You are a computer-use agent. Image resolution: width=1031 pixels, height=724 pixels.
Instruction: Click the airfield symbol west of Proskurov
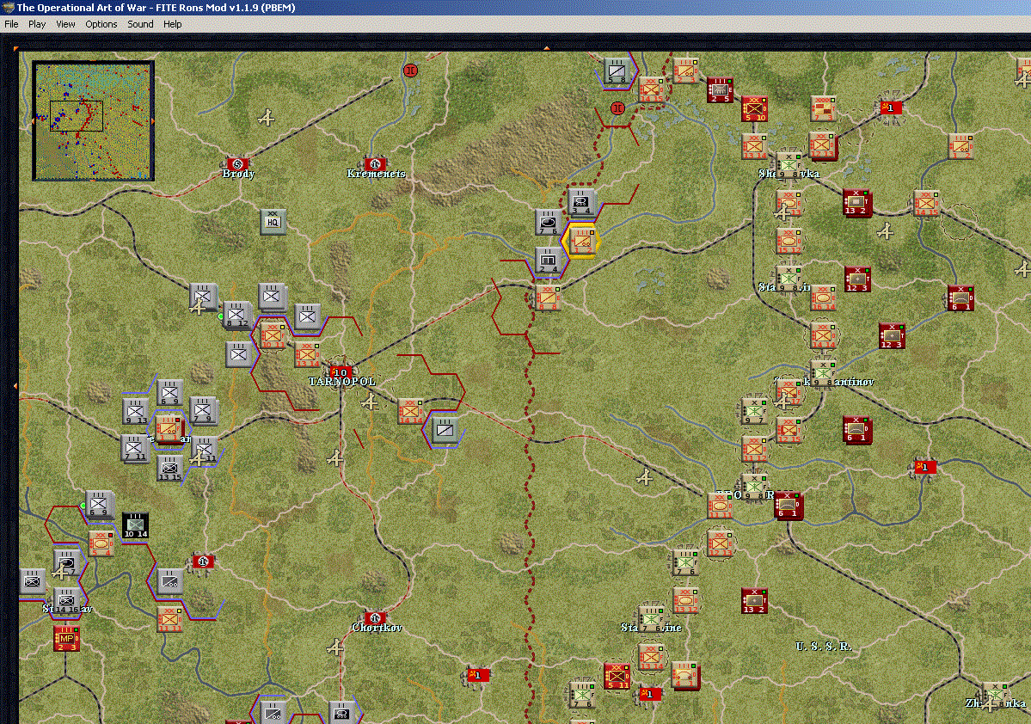click(644, 477)
